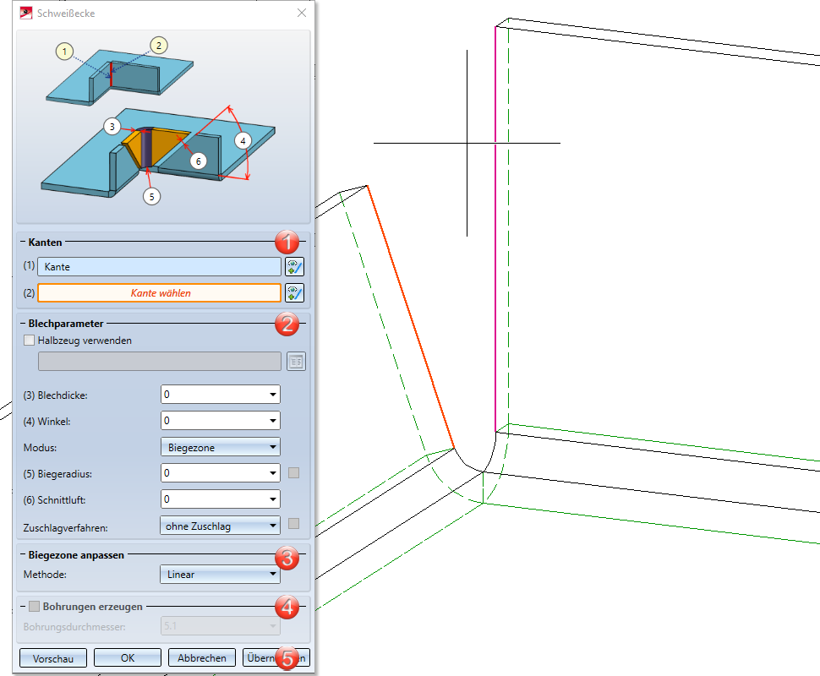Click the orange Kante wählen input field
This screenshot has width=820, height=676.
click(x=159, y=293)
